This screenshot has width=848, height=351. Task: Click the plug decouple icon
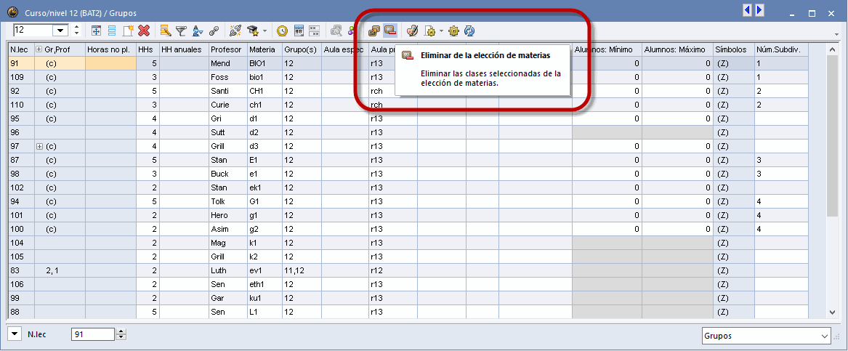(235, 31)
